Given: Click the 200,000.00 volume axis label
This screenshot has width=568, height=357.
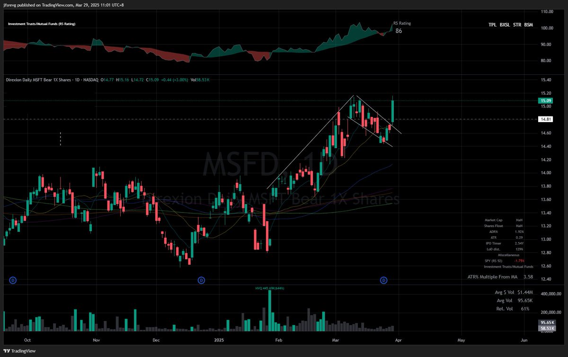Looking at the screenshot, I should click(551, 312).
